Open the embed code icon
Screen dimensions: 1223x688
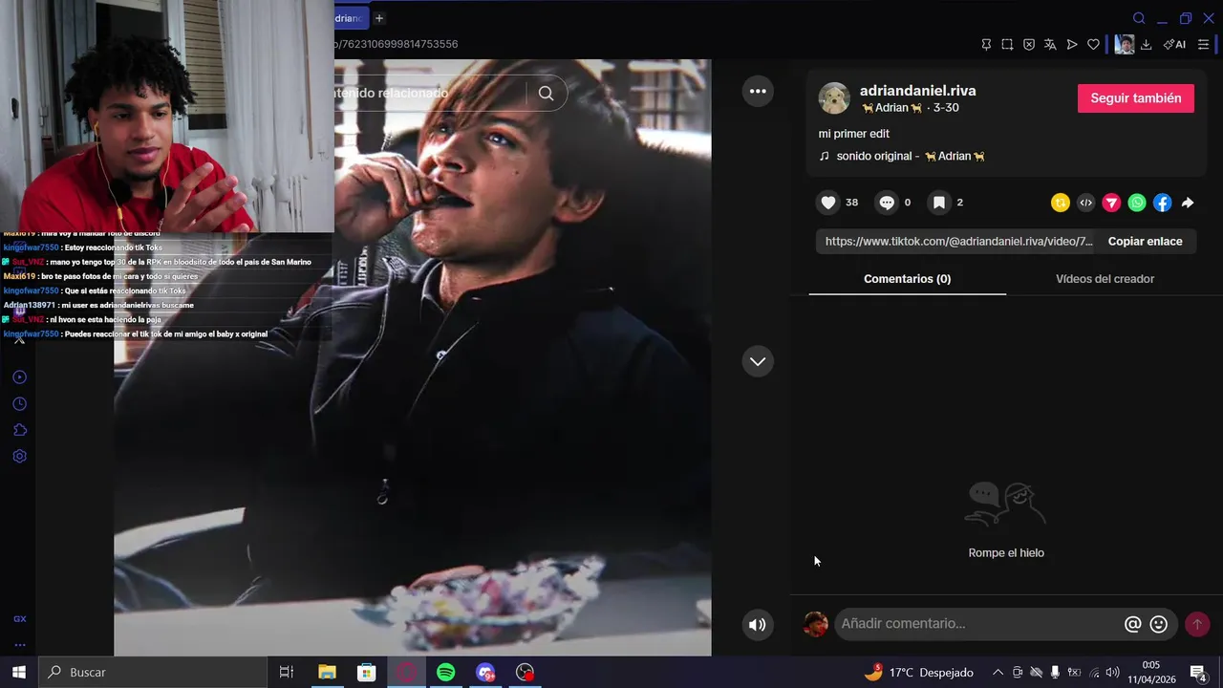[x=1085, y=203]
